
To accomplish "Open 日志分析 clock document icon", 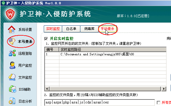I will [12, 101].
